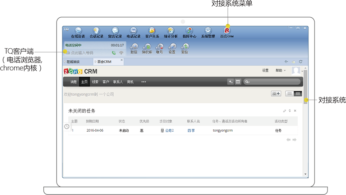Select 线索 in the CRM navigation bar

point(95,82)
